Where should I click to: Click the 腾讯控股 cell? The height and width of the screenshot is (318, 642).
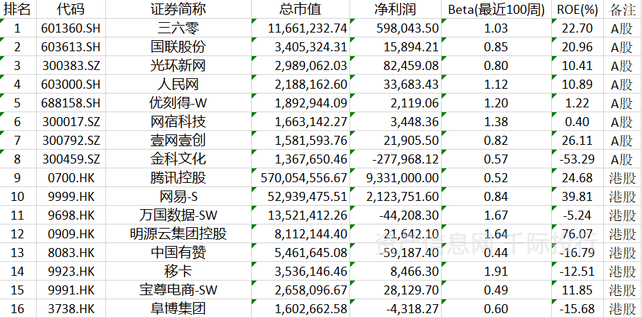pos(178,177)
